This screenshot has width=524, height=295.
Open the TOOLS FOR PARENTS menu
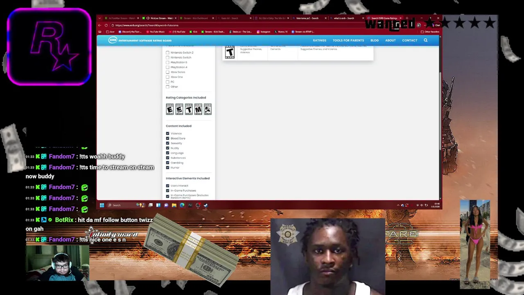pyautogui.click(x=348, y=41)
